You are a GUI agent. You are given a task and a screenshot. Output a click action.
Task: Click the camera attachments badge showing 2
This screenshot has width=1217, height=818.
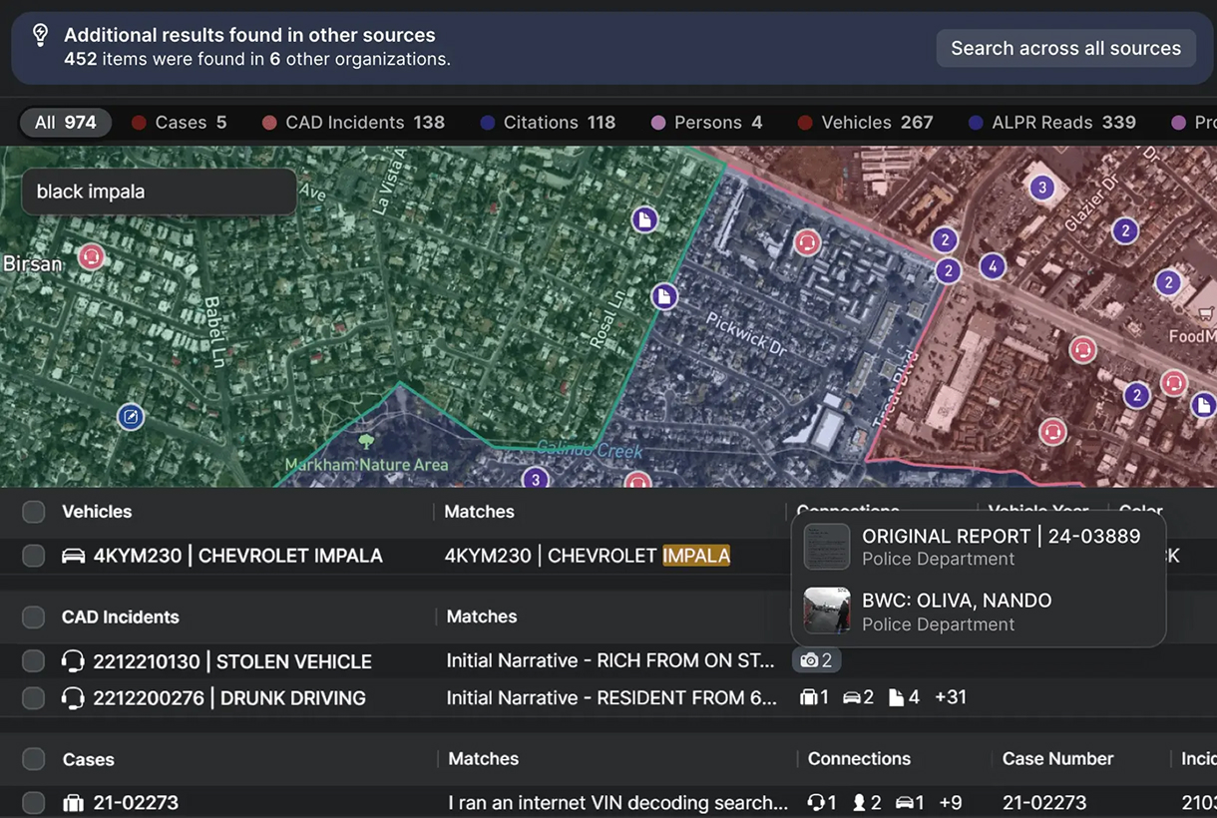coord(816,660)
